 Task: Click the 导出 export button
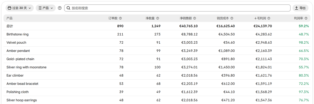click(300, 8)
